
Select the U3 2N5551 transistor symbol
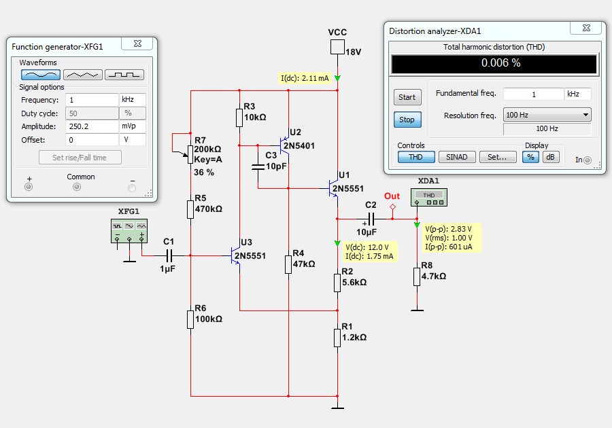click(235, 255)
